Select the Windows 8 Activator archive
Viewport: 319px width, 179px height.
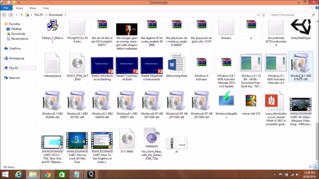coord(201,67)
